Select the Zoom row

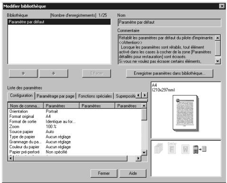point(74,126)
